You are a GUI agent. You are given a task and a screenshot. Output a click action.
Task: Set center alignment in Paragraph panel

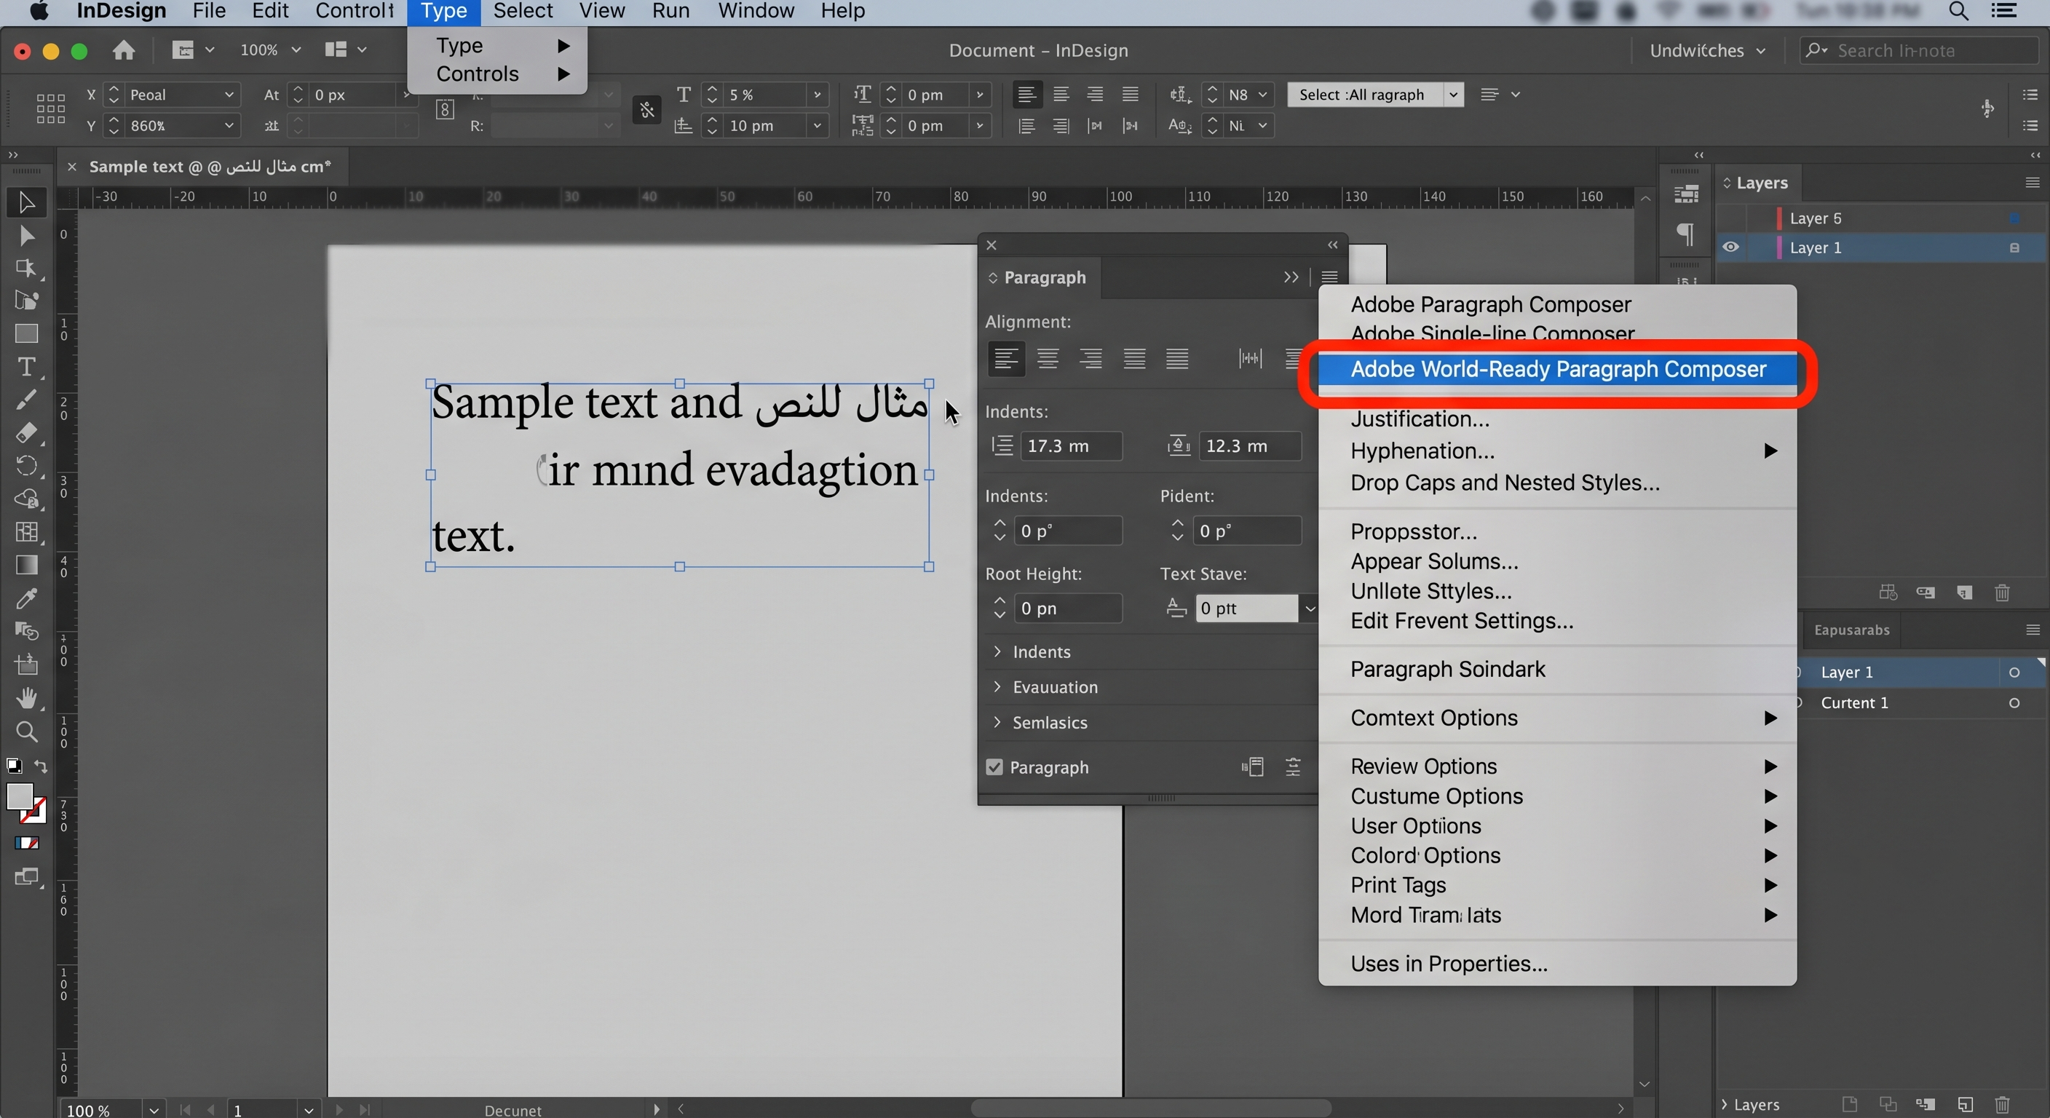coord(1048,359)
